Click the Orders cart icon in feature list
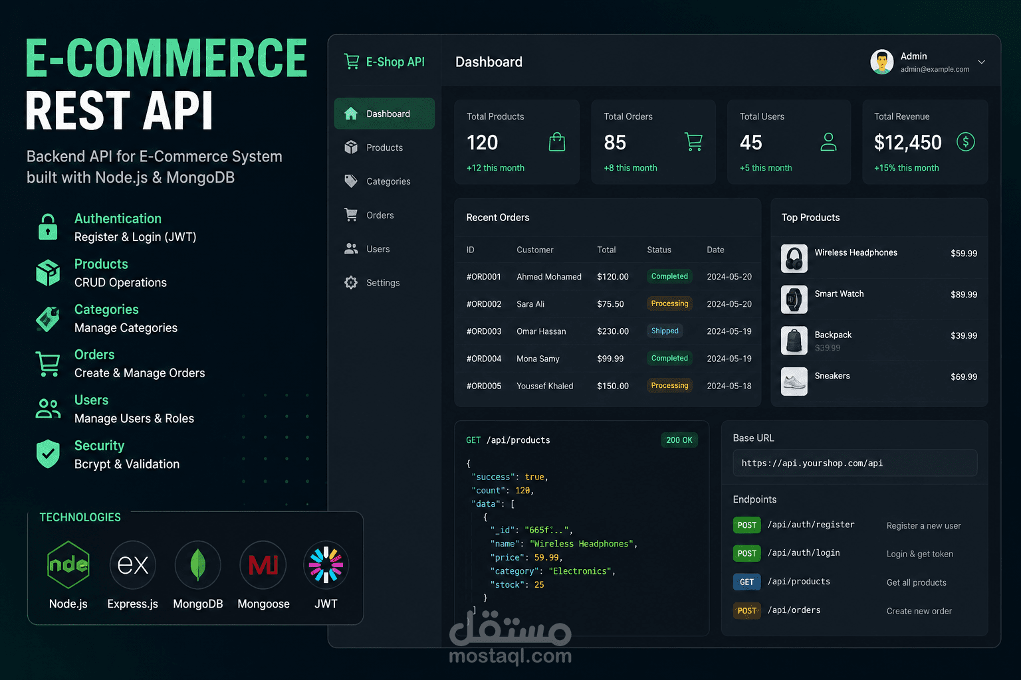The height and width of the screenshot is (680, 1021). (x=48, y=364)
